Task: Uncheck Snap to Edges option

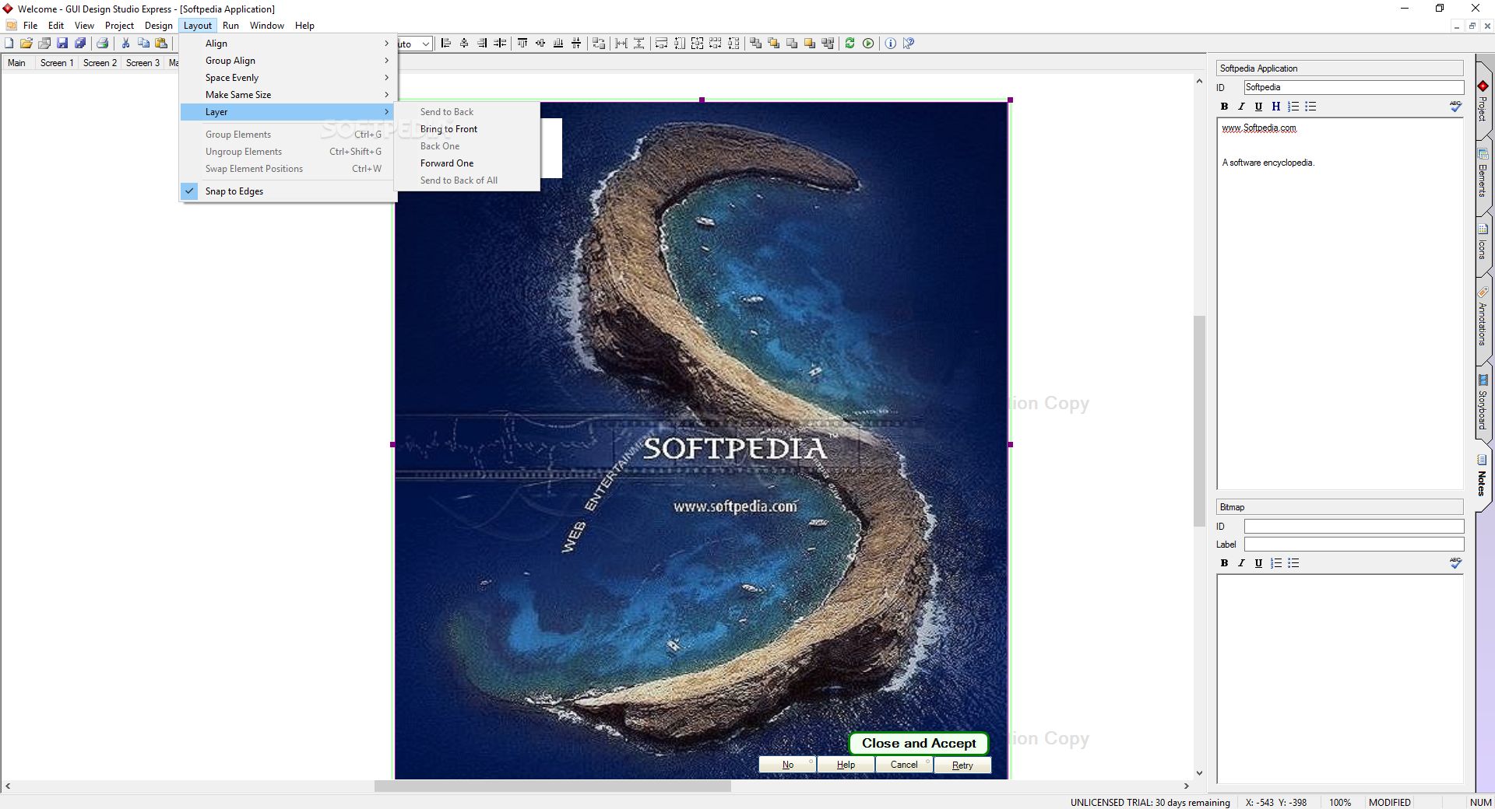Action: pyautogui.click(x=288, y=191)
